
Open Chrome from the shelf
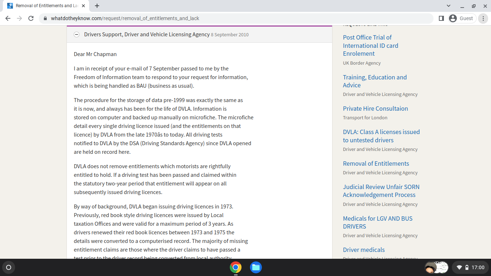(x=235, y=267)
